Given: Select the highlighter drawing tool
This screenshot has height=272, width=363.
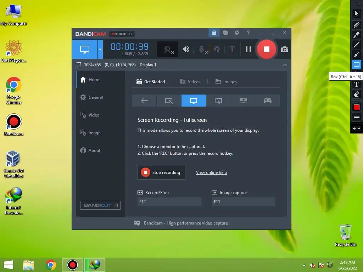Looking at the screenshot, I should tap(357, 34).
